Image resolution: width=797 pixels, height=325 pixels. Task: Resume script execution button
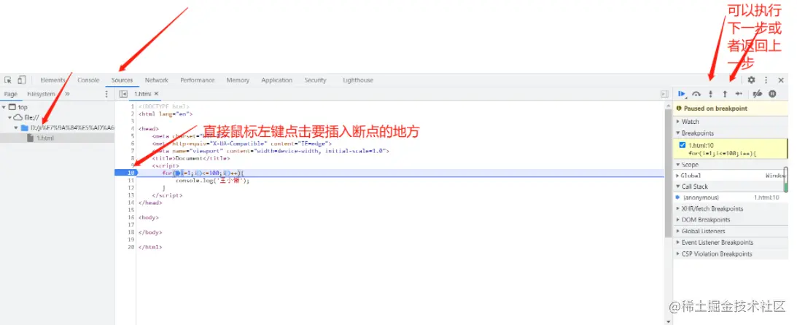(682, 93)
